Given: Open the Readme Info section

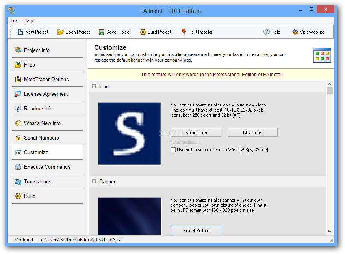Looking at the screenshot, I should pyautogui.click(x=47, y=108).
